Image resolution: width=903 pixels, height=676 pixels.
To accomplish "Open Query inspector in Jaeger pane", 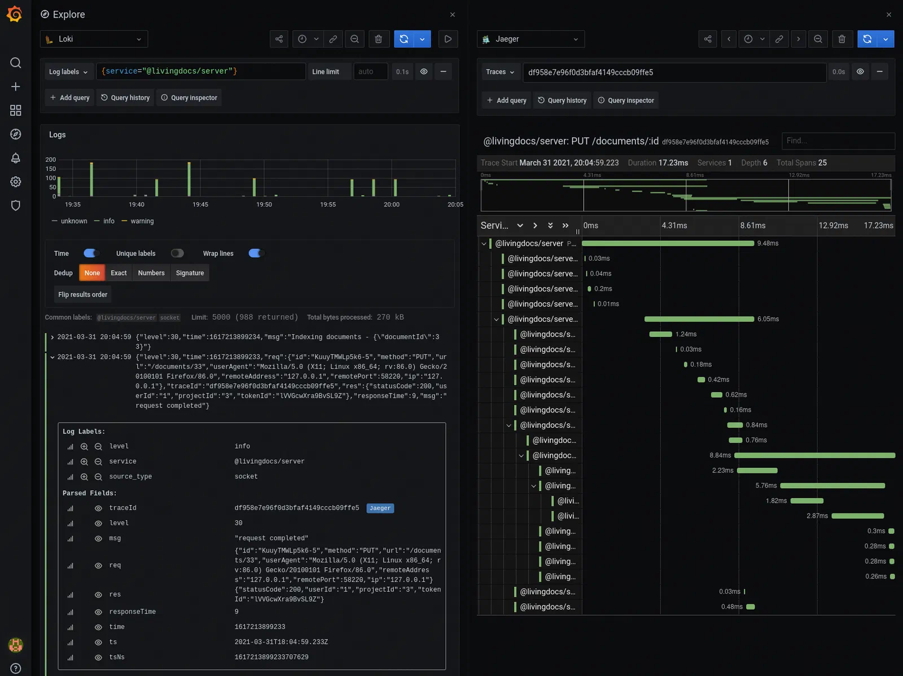I will (626, 100).
